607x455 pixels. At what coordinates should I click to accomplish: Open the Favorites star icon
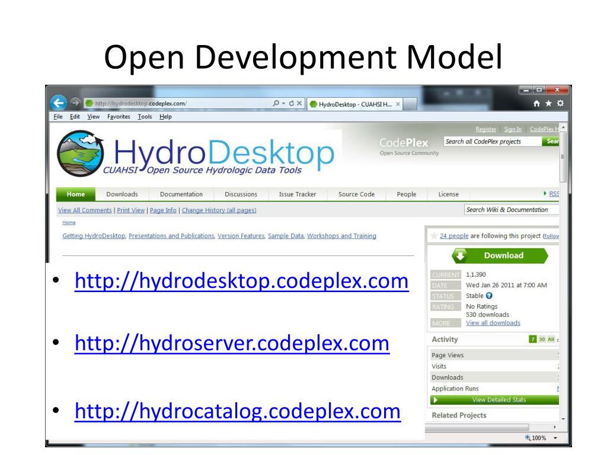point(548,103)
